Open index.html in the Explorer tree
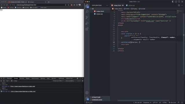 (100, 11)
